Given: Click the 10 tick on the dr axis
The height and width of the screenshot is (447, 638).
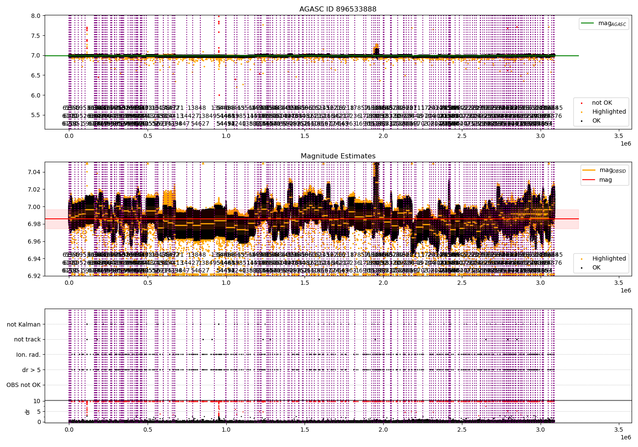Looking at the screenshot, I should 37,401.
